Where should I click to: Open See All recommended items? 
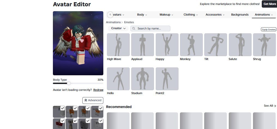coord(270,106)
